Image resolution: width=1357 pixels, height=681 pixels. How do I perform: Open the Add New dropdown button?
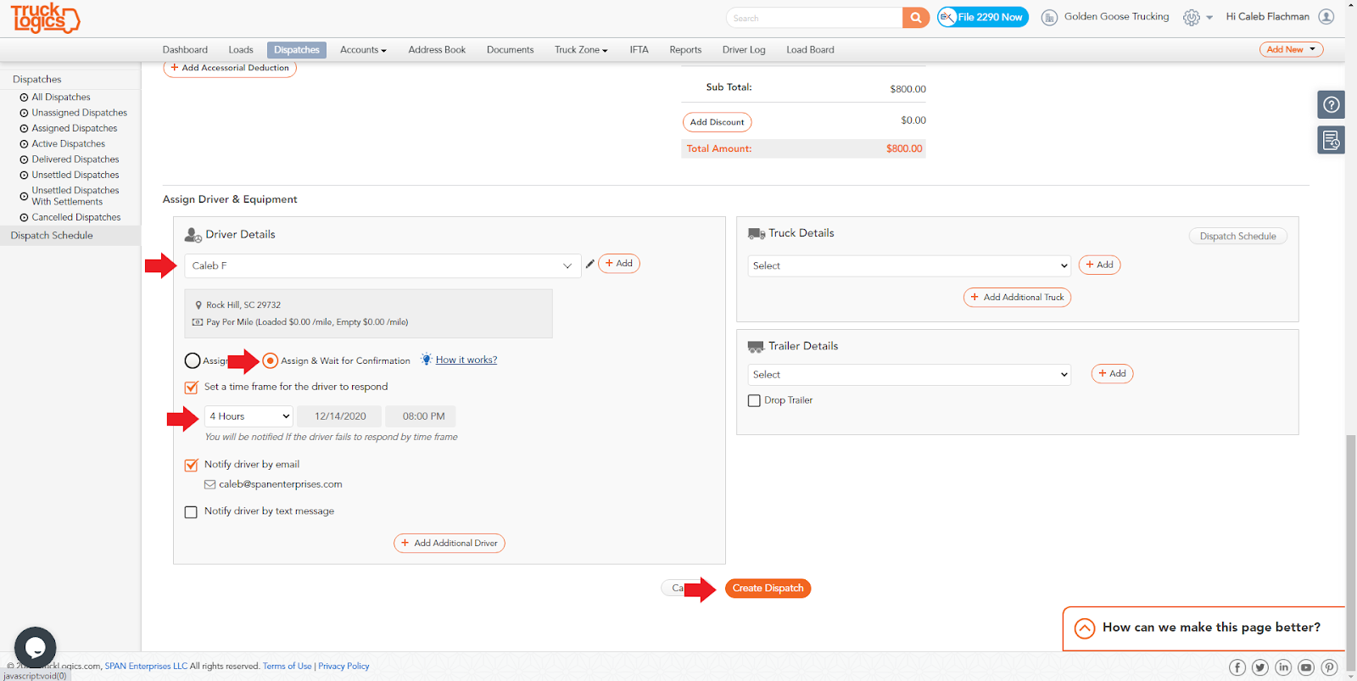pyautogui.click(x=1291, y=49)
